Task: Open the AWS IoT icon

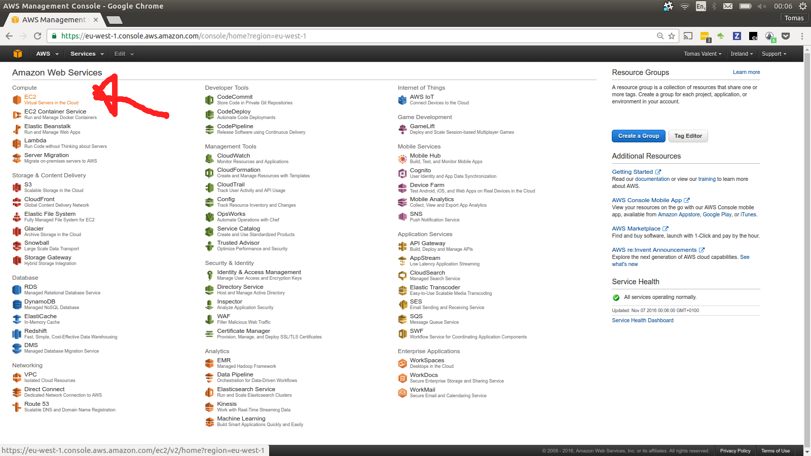Action: coord(402,100)
